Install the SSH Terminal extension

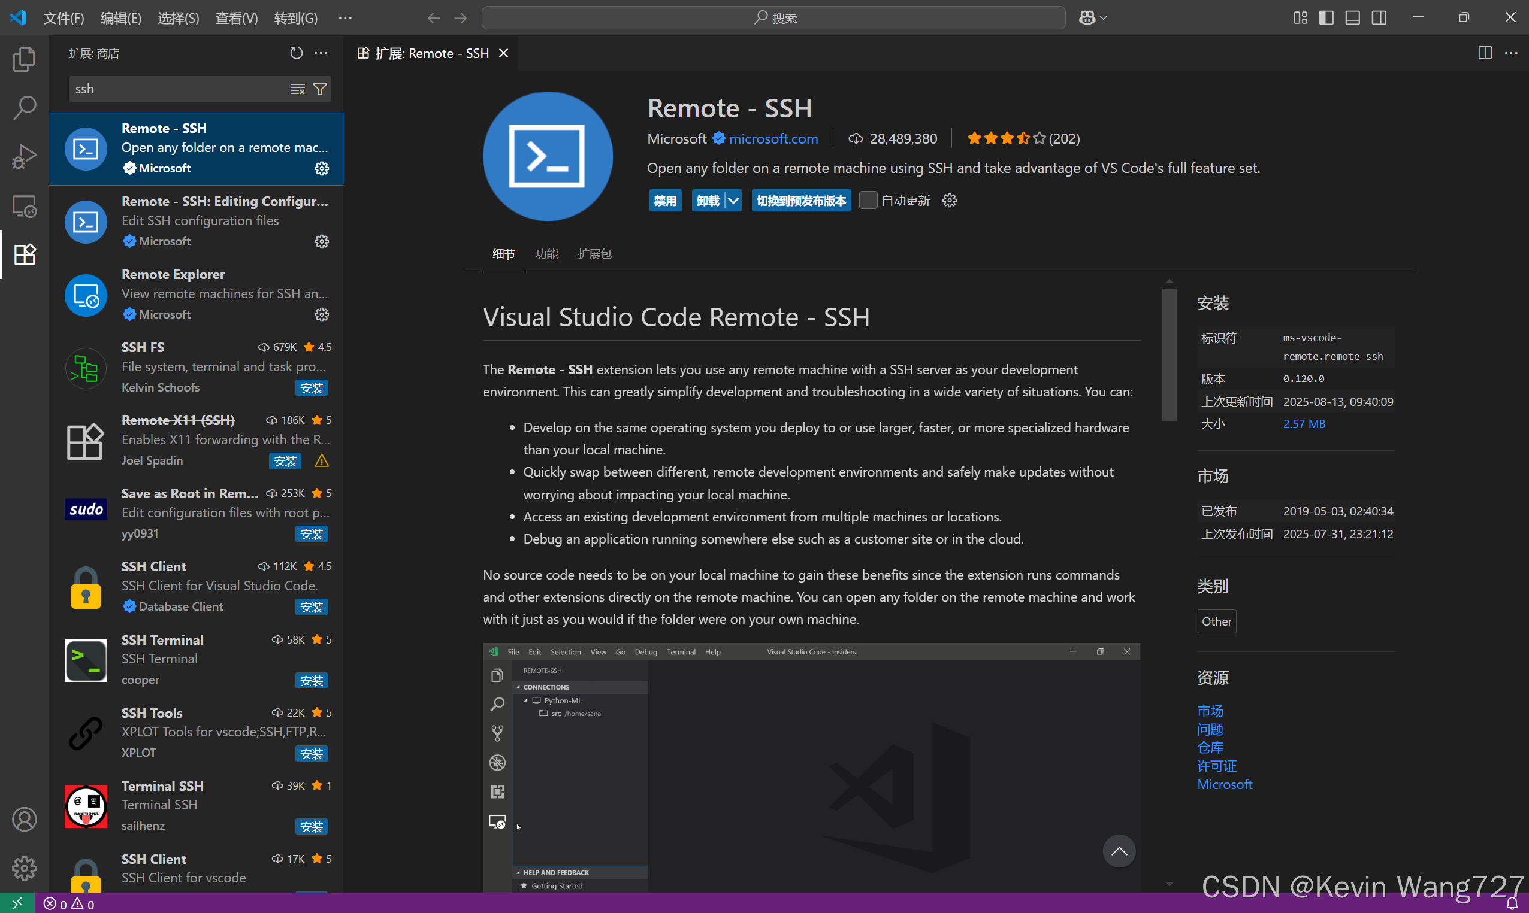(x=312, y=681)
